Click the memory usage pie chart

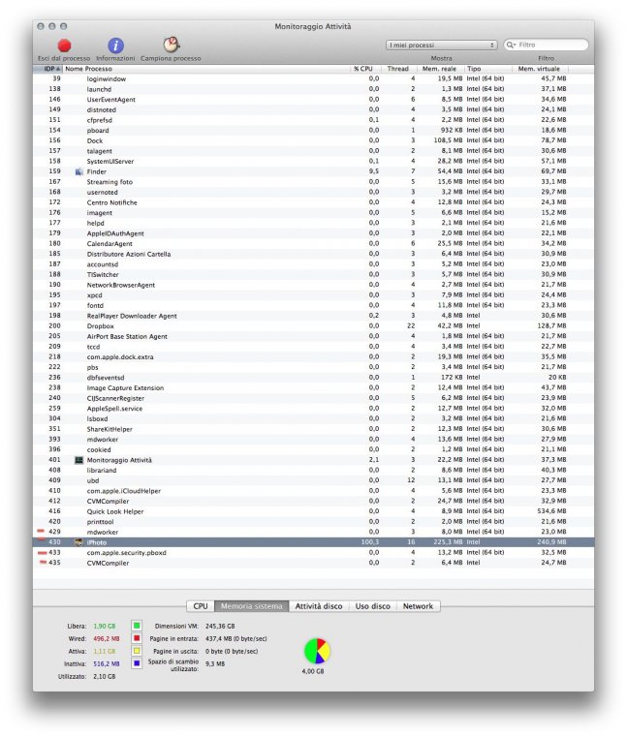(317, 651)
